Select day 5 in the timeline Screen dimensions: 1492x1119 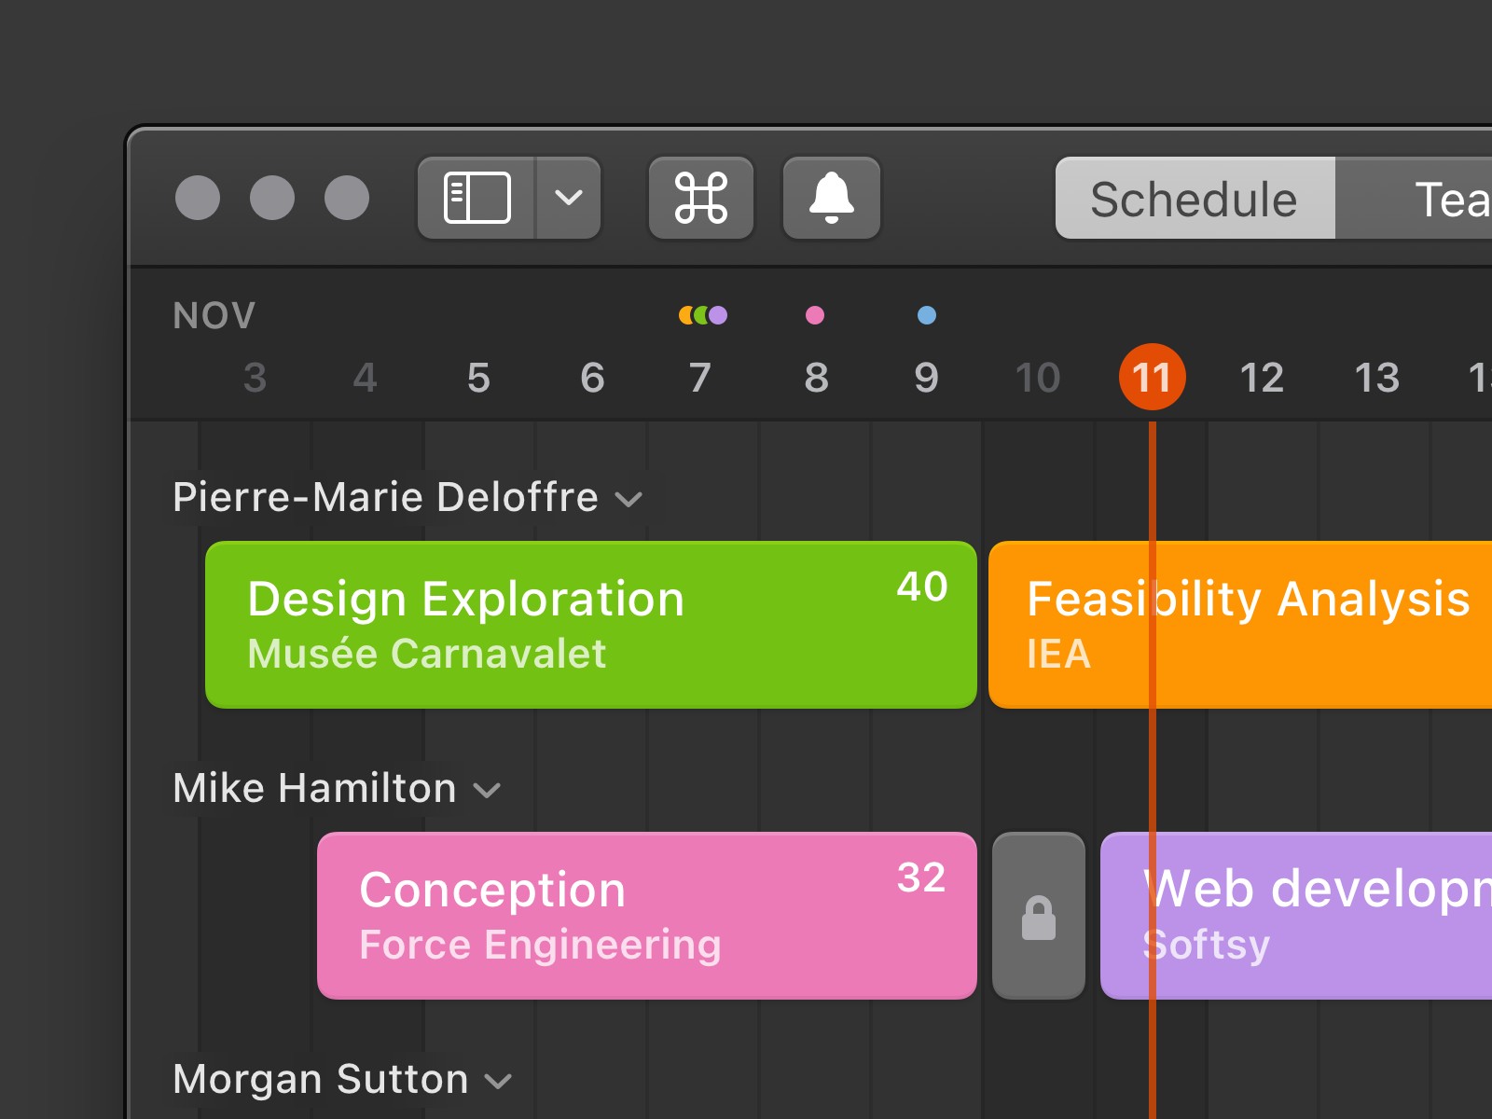point(478,378)
